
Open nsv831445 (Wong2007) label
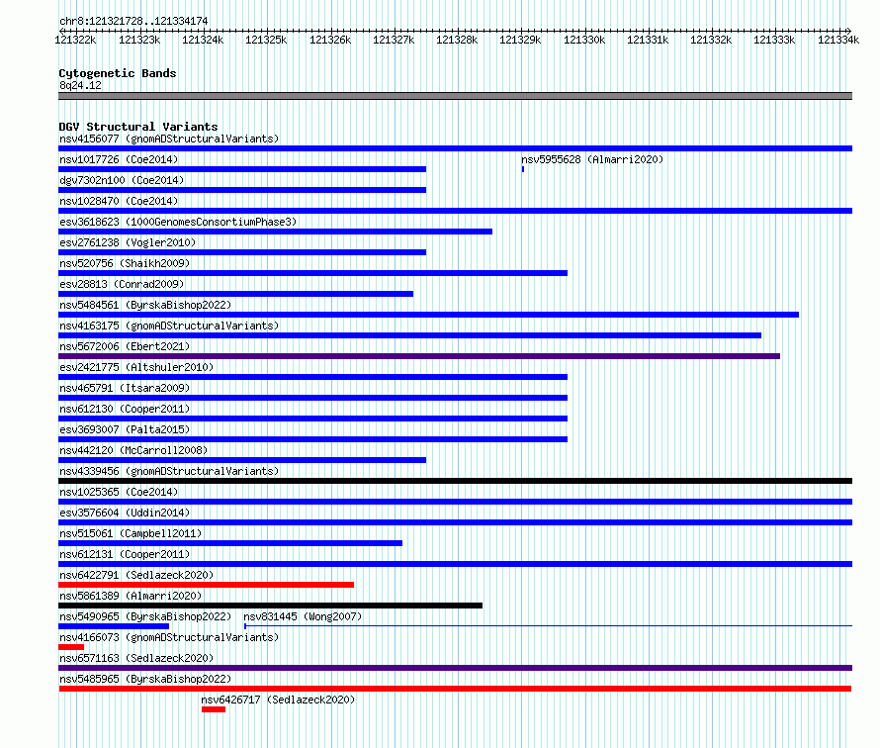pos(303,616)
